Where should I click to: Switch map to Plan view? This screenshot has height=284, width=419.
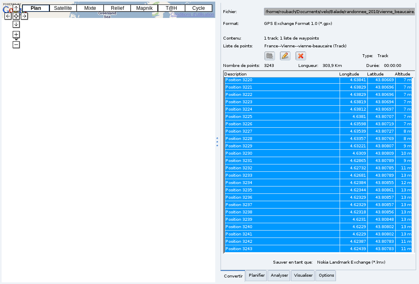[36, 8]
